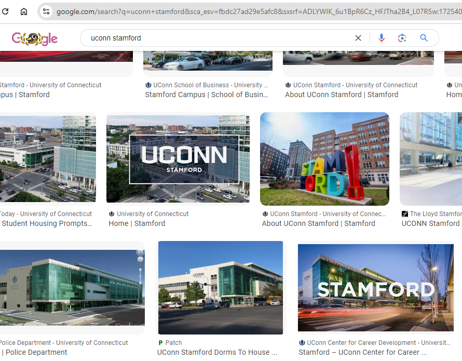
Task: Open aerial view image of Stamford housing article
Action: click(48, 158)
